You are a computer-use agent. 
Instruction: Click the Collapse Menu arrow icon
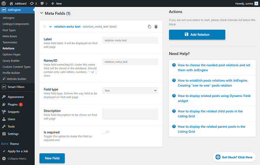click(x=4, y=159)
